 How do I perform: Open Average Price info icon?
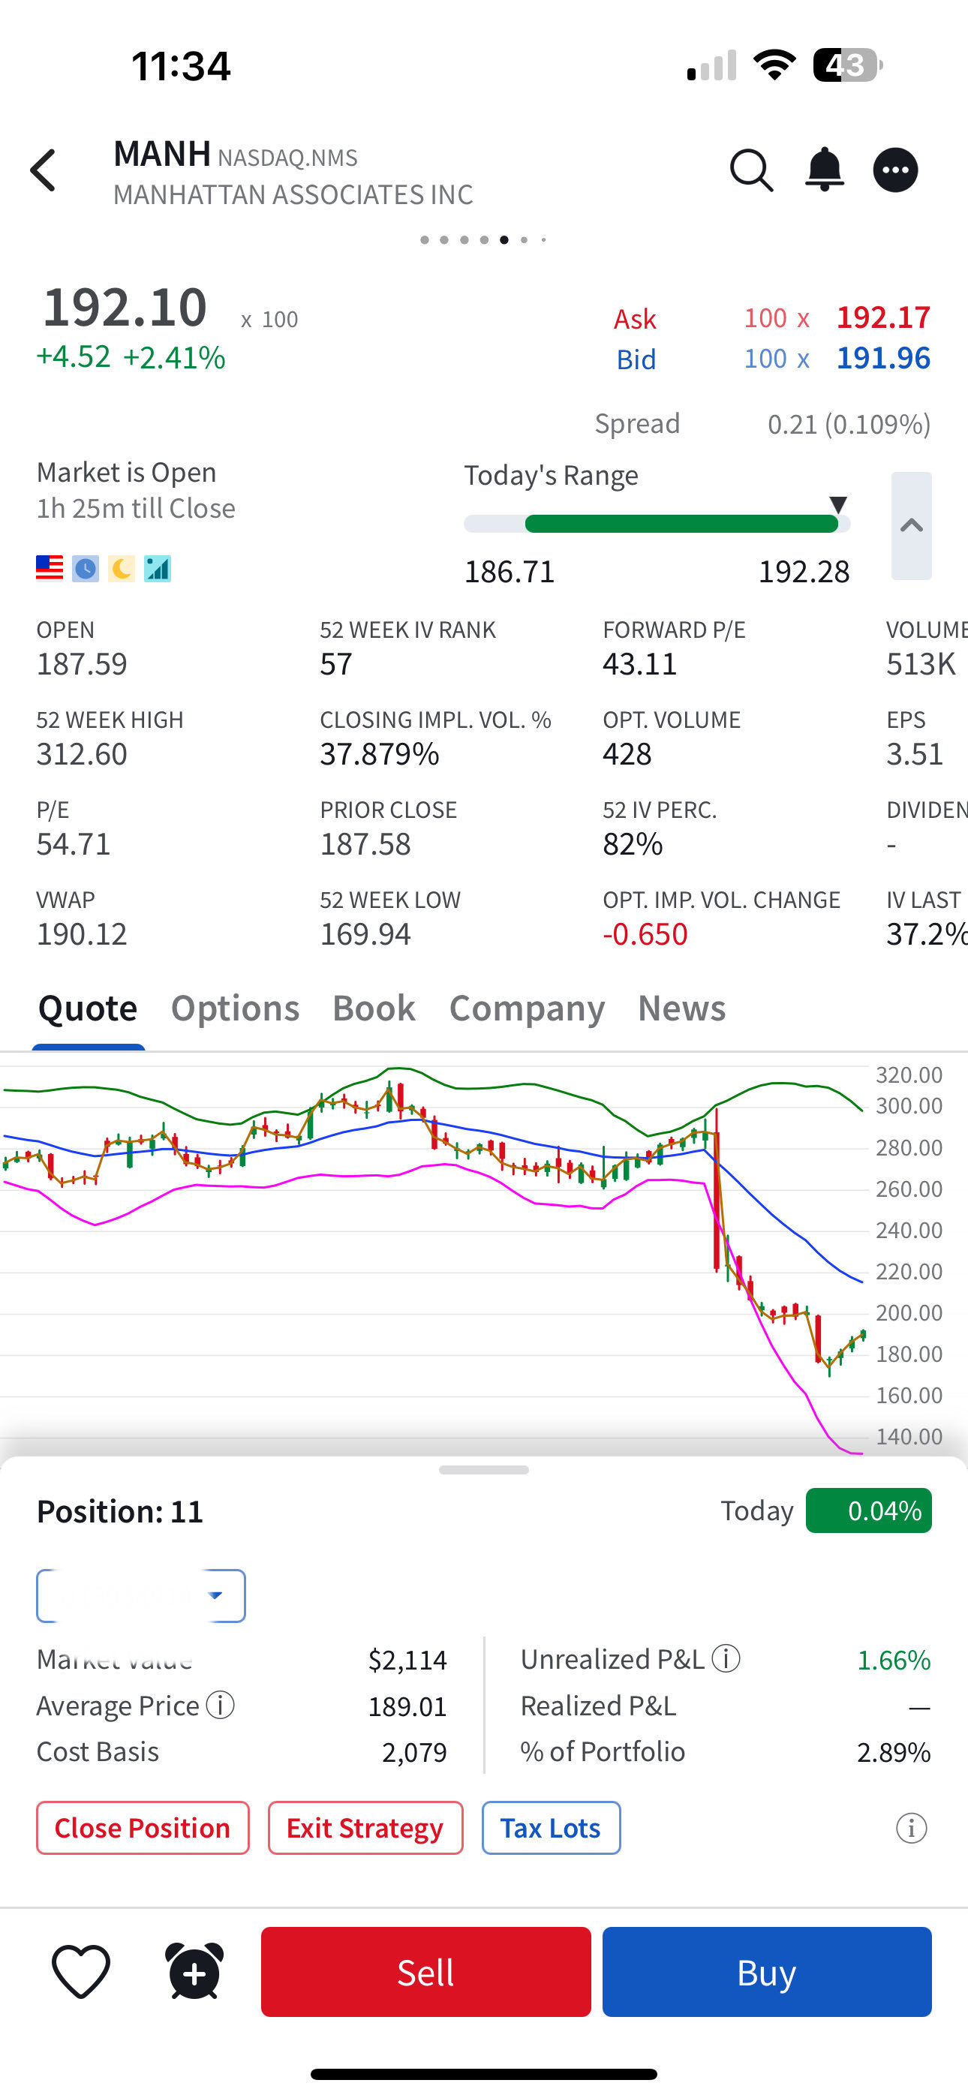(220, 1704)
